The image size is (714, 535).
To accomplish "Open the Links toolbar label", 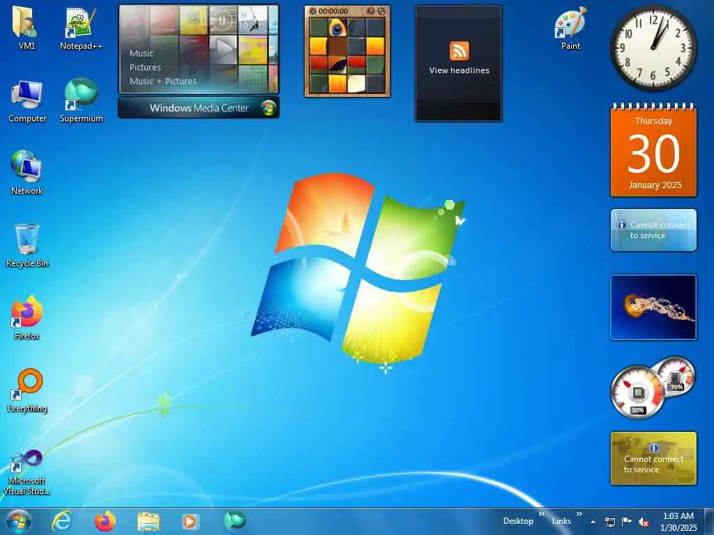I will point(561,521).
